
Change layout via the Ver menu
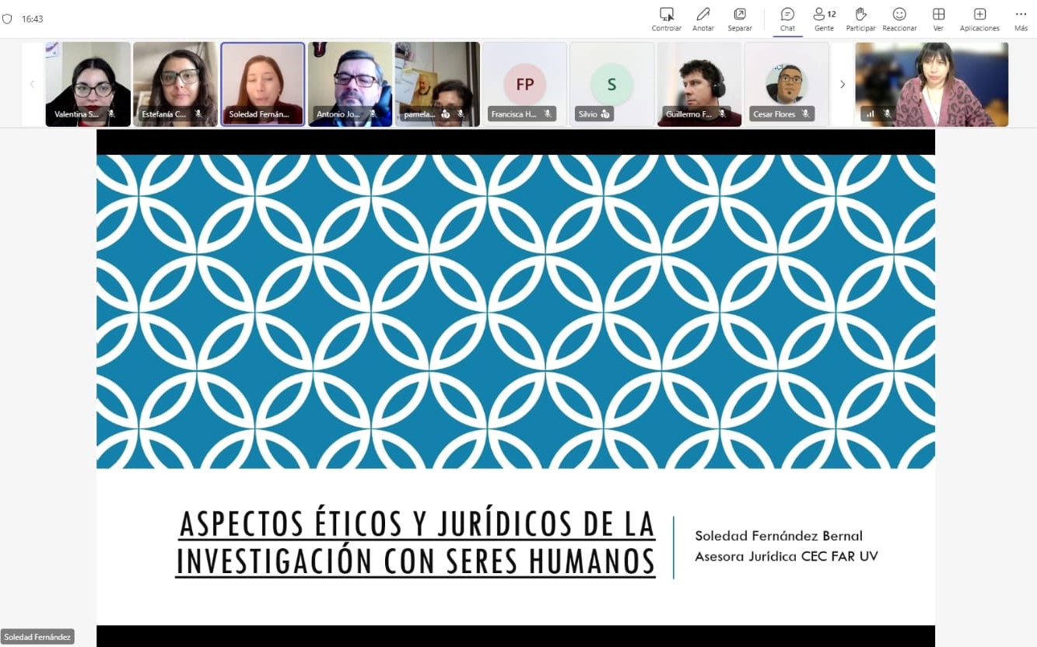(938, 19)
